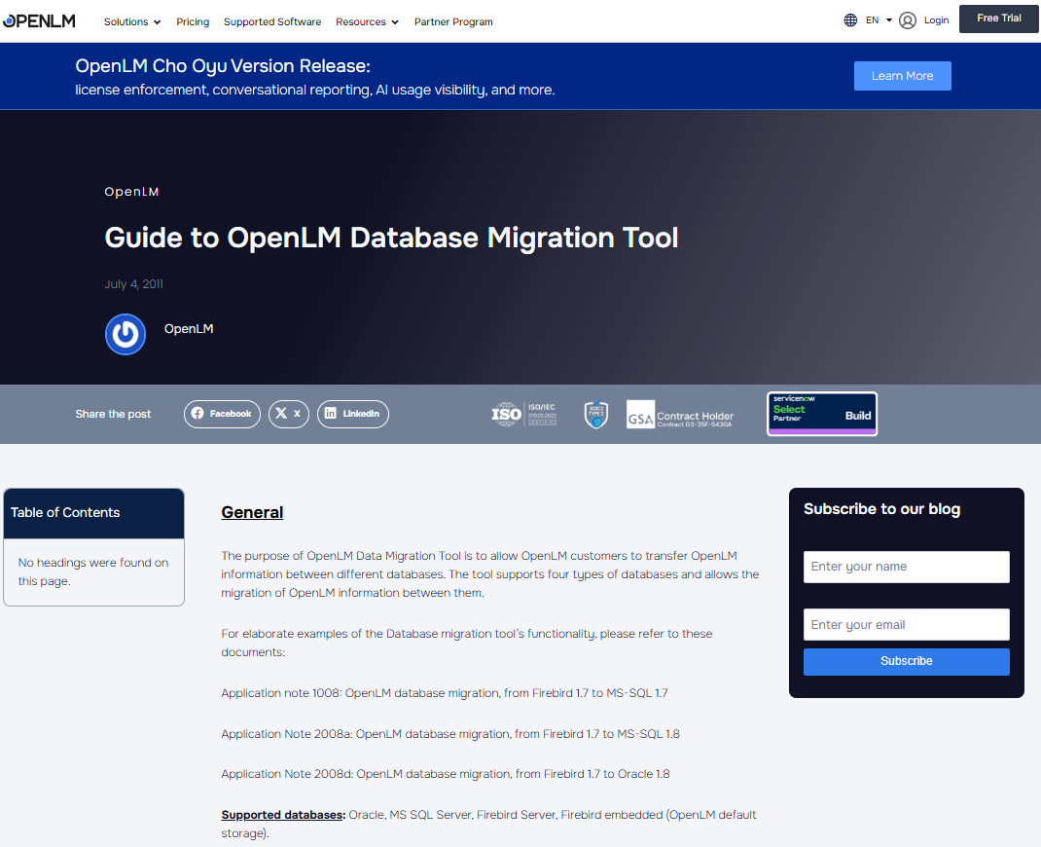
Task: Click the Enter your email field
Action: (x=906, y=624)
